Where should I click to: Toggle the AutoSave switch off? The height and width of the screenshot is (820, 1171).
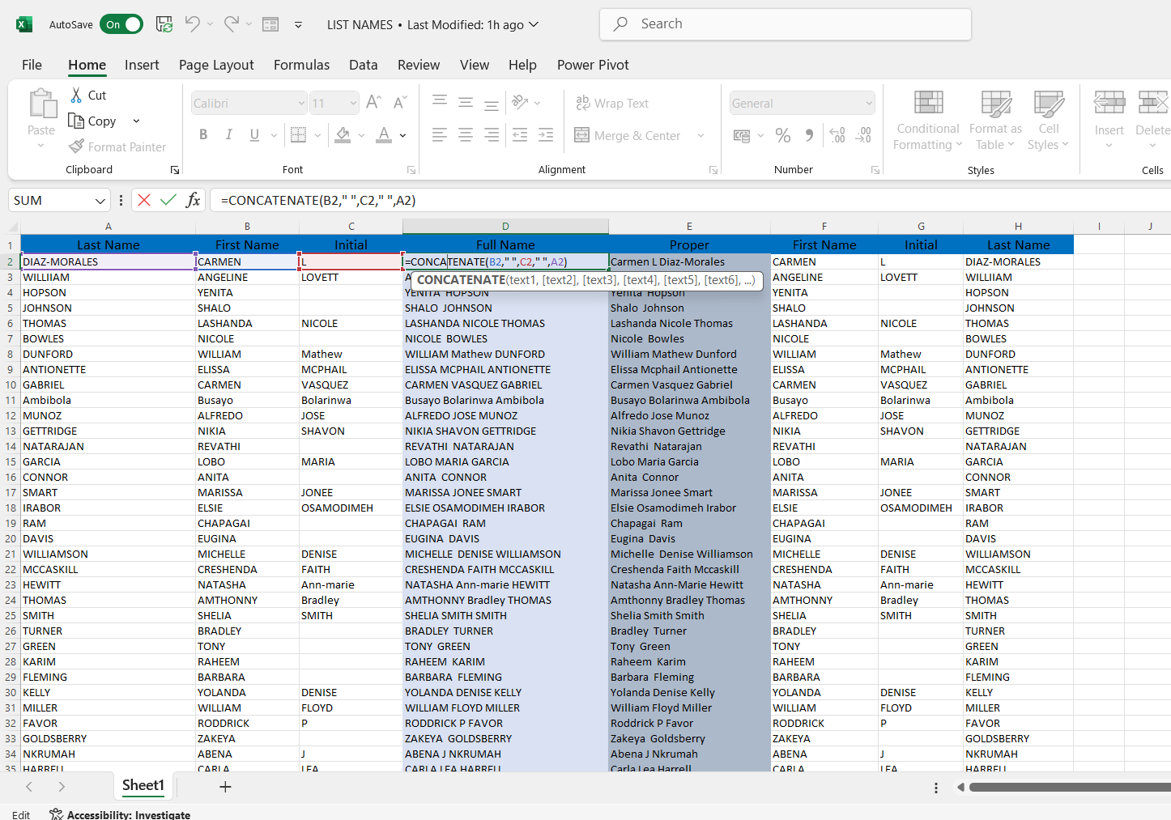(x=121, y=24)
